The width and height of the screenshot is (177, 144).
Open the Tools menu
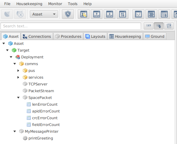[x=73, y=4]
